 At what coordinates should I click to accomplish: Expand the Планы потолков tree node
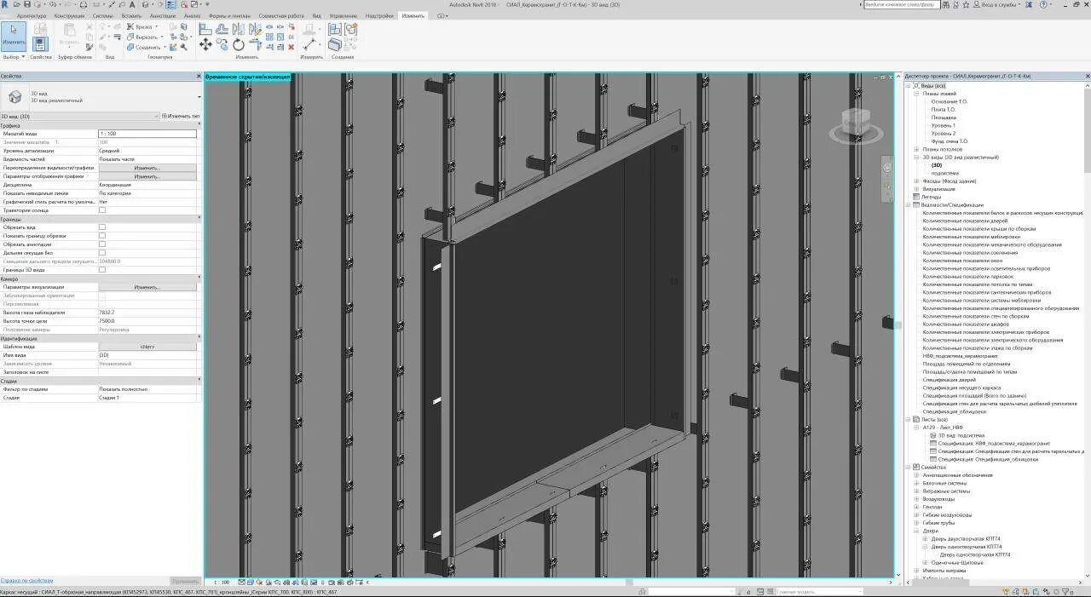tap(917, 149)
